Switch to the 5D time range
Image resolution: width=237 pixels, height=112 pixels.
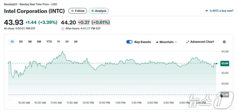click(x=21, y=42)
